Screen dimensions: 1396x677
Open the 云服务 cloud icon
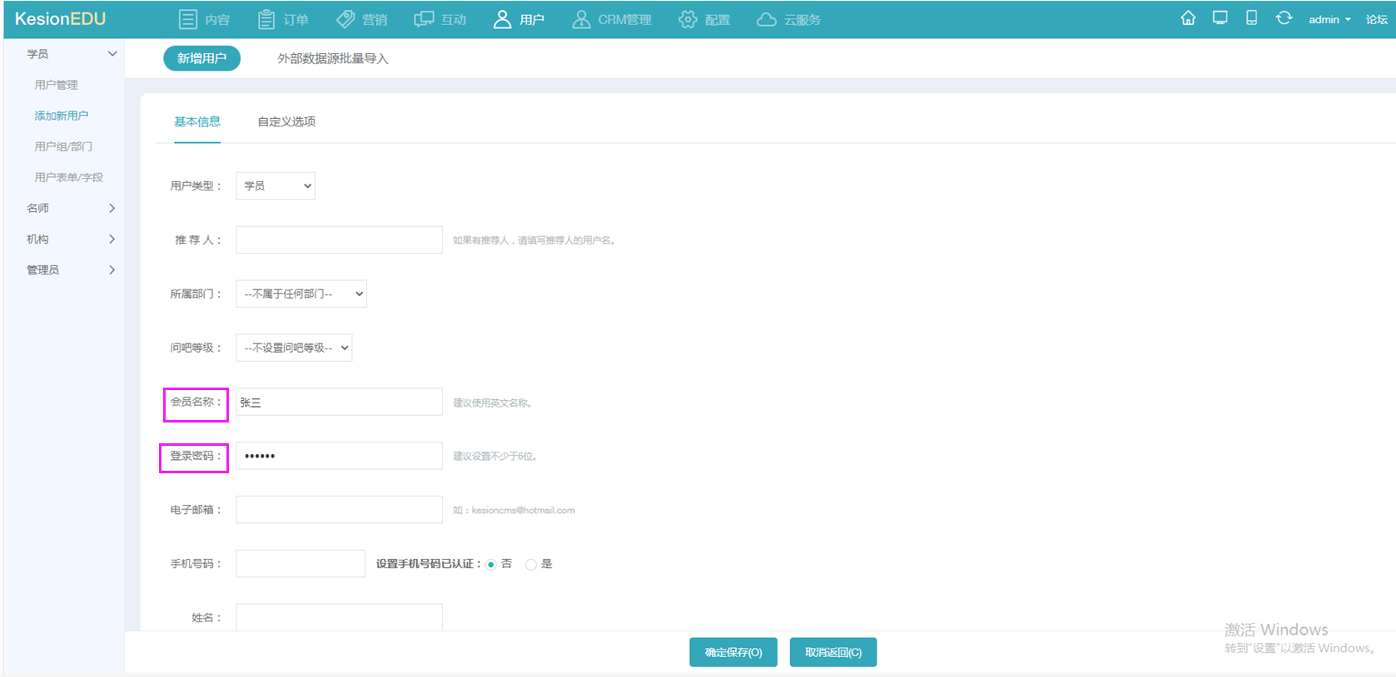tap(767, 20)
